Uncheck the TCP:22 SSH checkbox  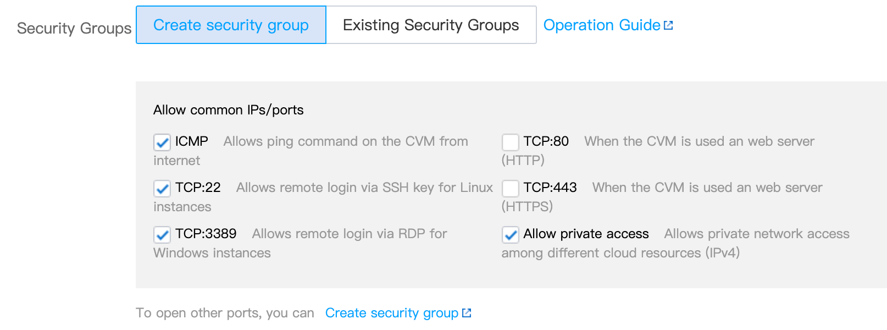pyautogui.click(x=162, y=189)
